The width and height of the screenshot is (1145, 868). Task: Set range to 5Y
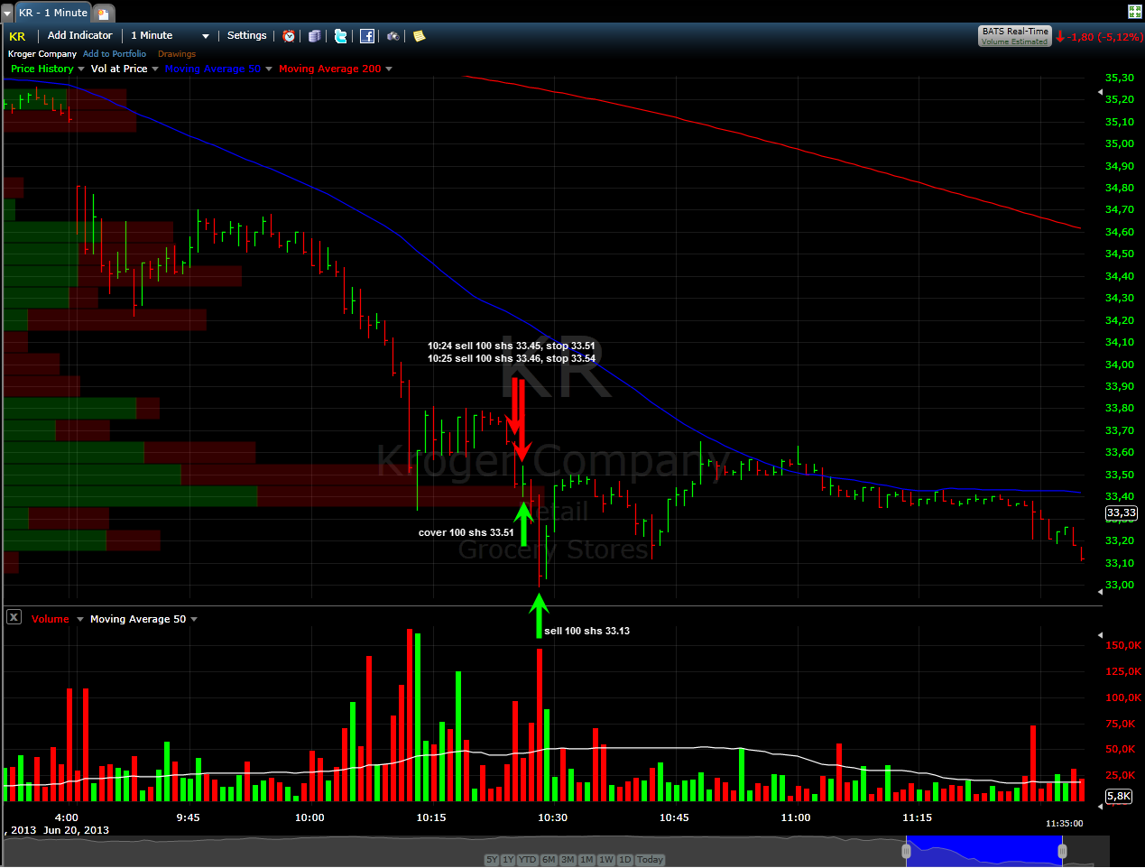point(492,860)
